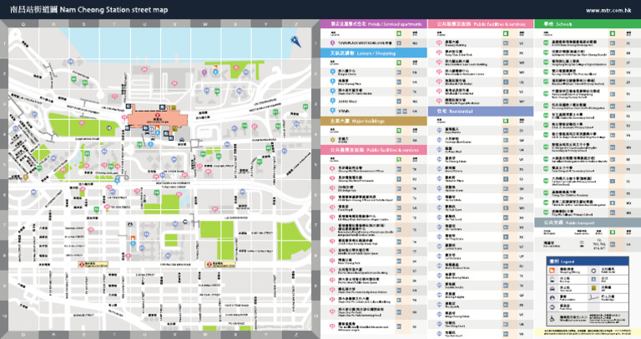This screenshot has height=339, width=641.
Task: Click the Aqua Marine entry
Action: pyautogui.click(x=453, y=131)
